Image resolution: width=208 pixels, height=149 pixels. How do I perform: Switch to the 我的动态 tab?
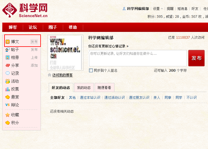click(84, 88)
